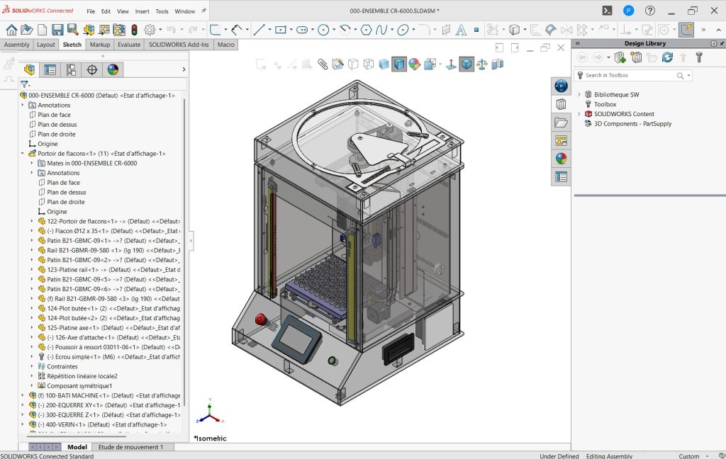Refresh the Design Library
The image size is (726, 459).
[x=667, y=57]
